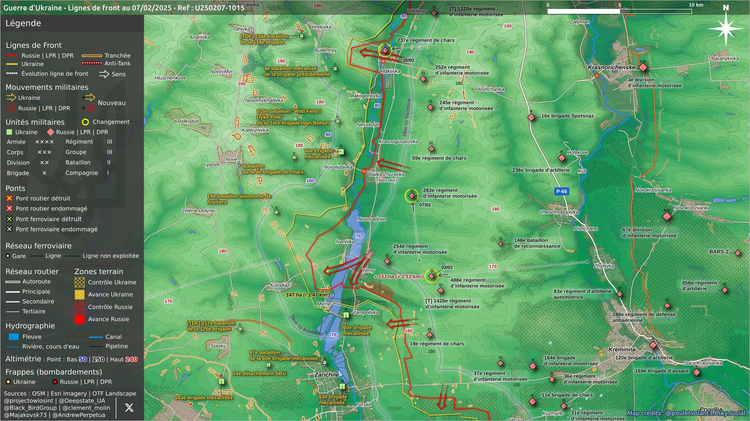Click the P-66 road shield
Viewport: 750px width, 421px height.
click(x=562, y=191)
